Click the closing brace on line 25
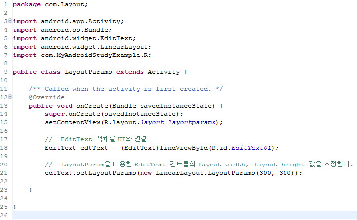The width and height of the screenshot is (357, 220). tap(15, 207)
